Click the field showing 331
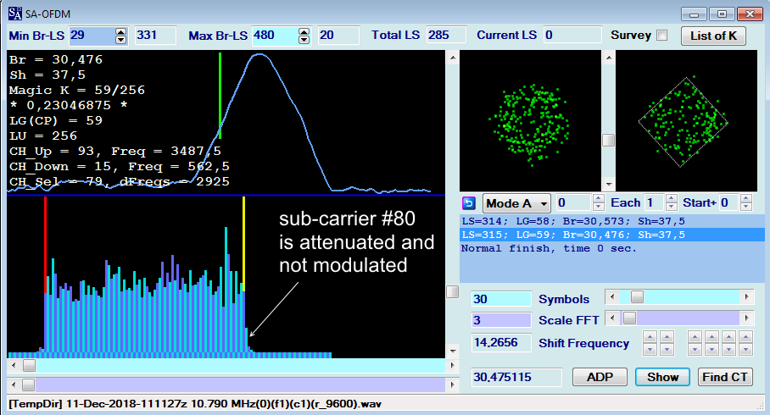Image resolution: width=770 pixels, height=415 pixels. point(155,36)
